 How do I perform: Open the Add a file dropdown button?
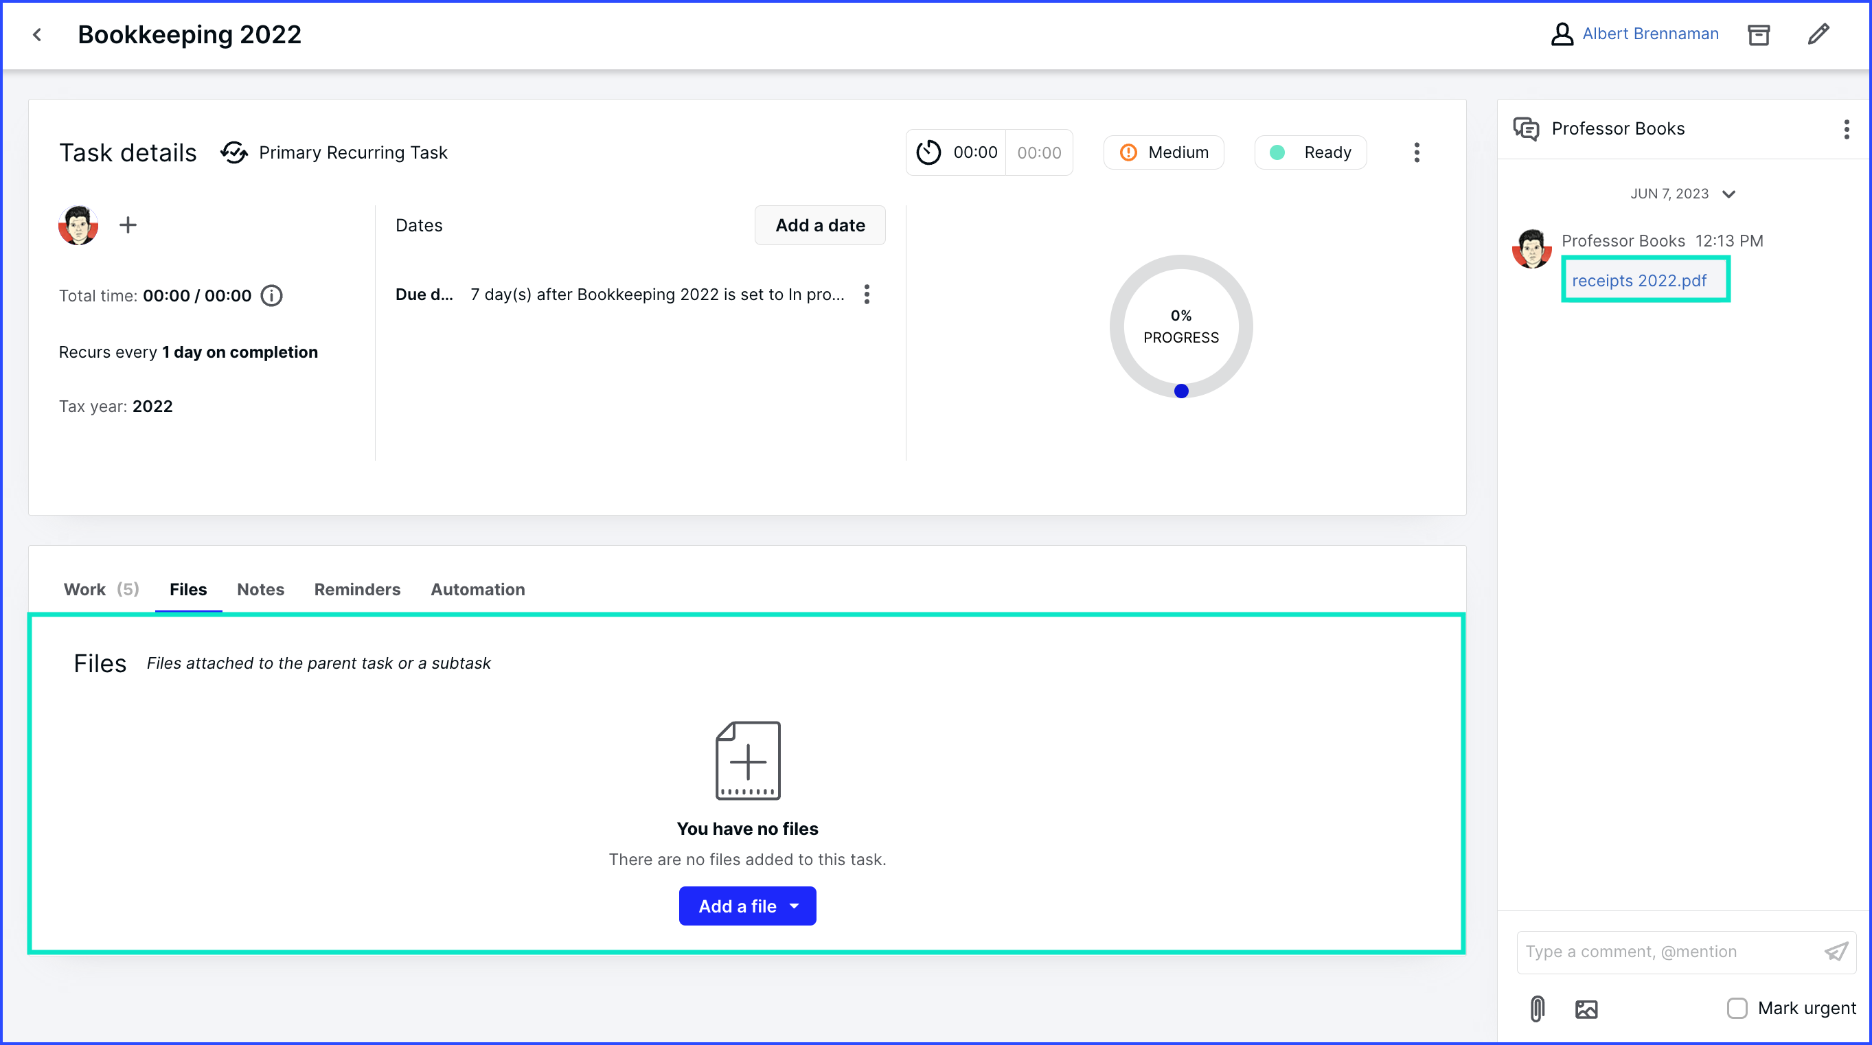pyautogui.click(x=747, y=906)
